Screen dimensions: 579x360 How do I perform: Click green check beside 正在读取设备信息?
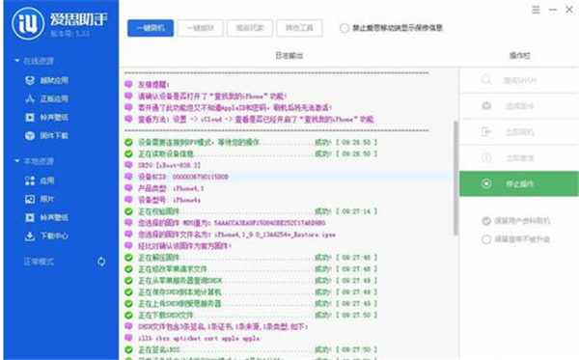(128, 153)
